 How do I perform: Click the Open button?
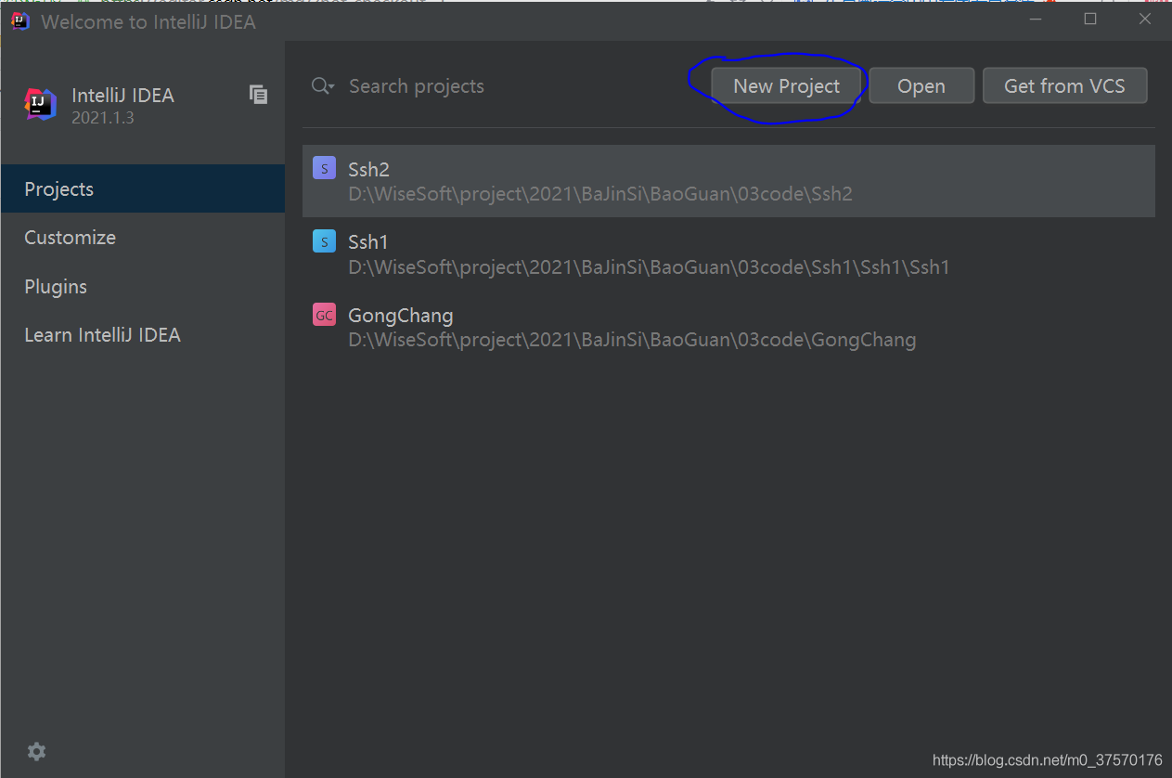[921, 86]
